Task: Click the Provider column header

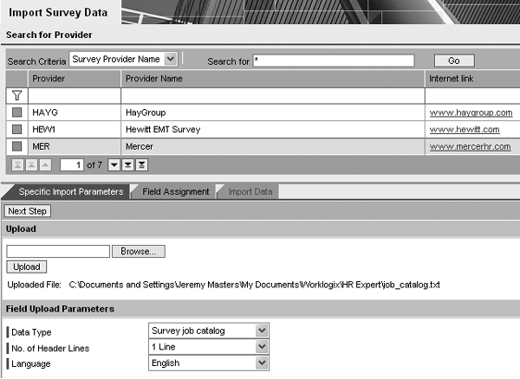Action: click(75, 79)
